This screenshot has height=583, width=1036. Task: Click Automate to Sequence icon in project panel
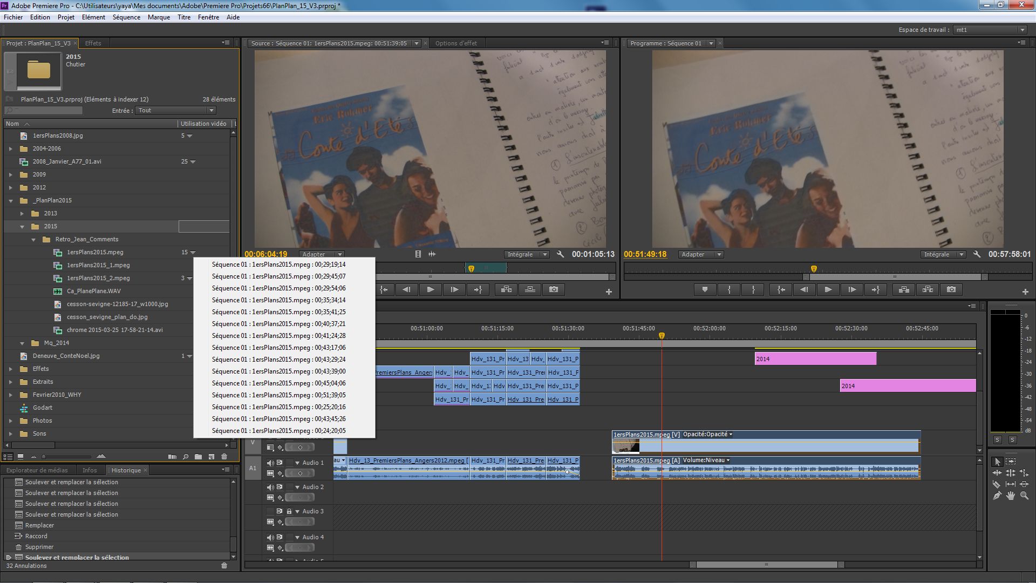click(172, 457)
